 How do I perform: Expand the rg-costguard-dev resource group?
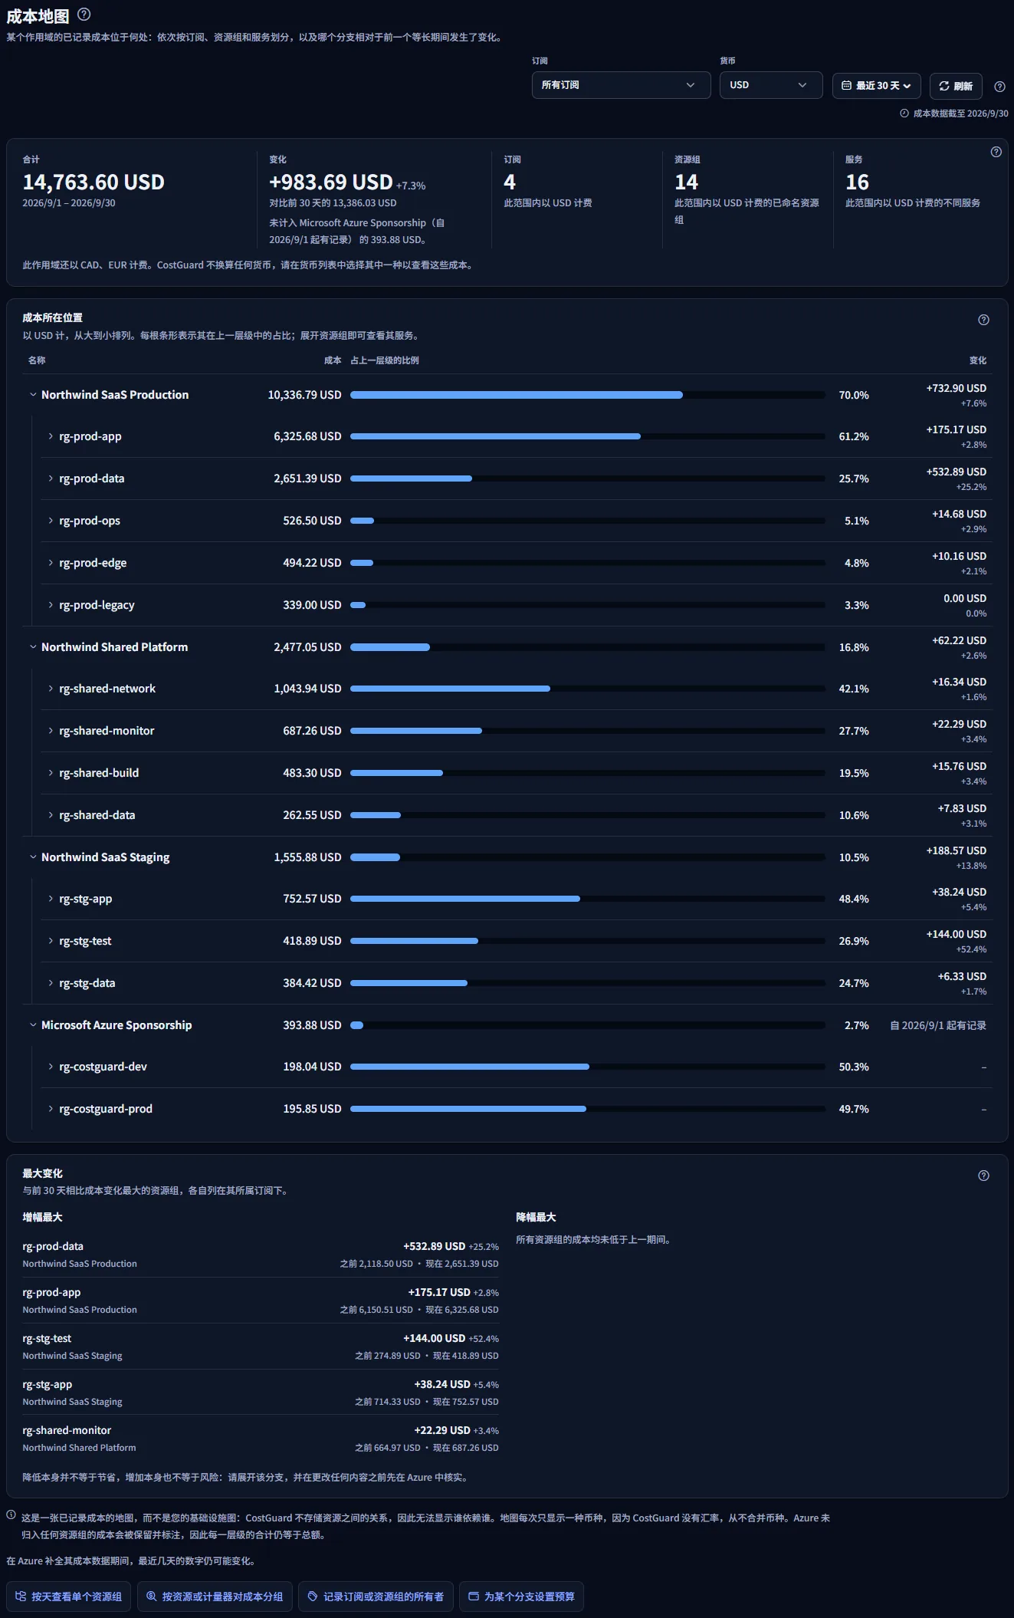(x=51, y=1067)
